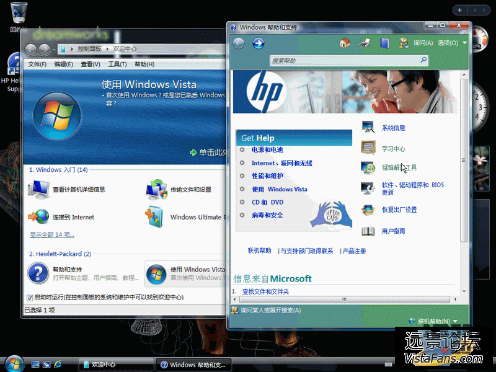Open the 系统信息 monitor icon
The width and height of the screenshot is (496, 372).
tap(368, 128)
